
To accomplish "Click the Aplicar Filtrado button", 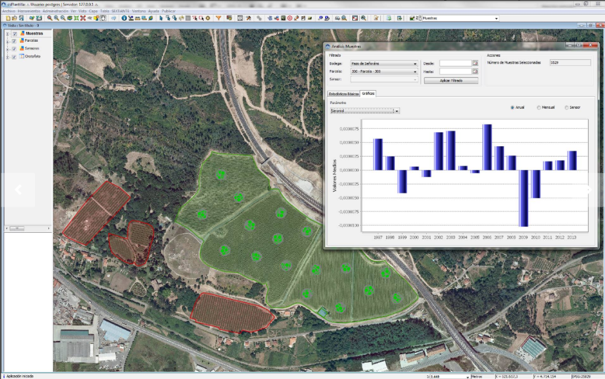I will (x=451, y=80).
